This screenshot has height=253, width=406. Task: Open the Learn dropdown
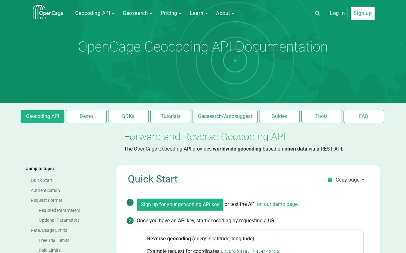(199, 13)
